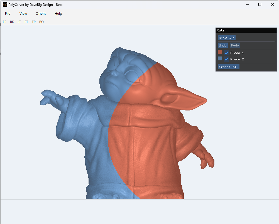
Task: Switch to front view with FR
Action: (5, 22)
